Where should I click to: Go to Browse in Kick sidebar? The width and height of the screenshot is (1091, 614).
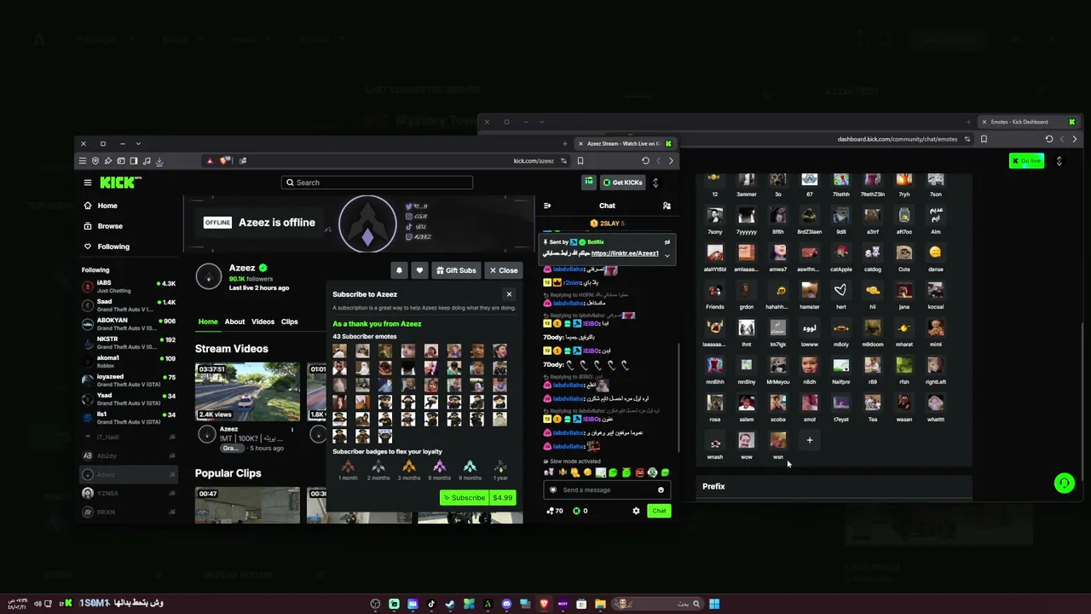[103, 226]
